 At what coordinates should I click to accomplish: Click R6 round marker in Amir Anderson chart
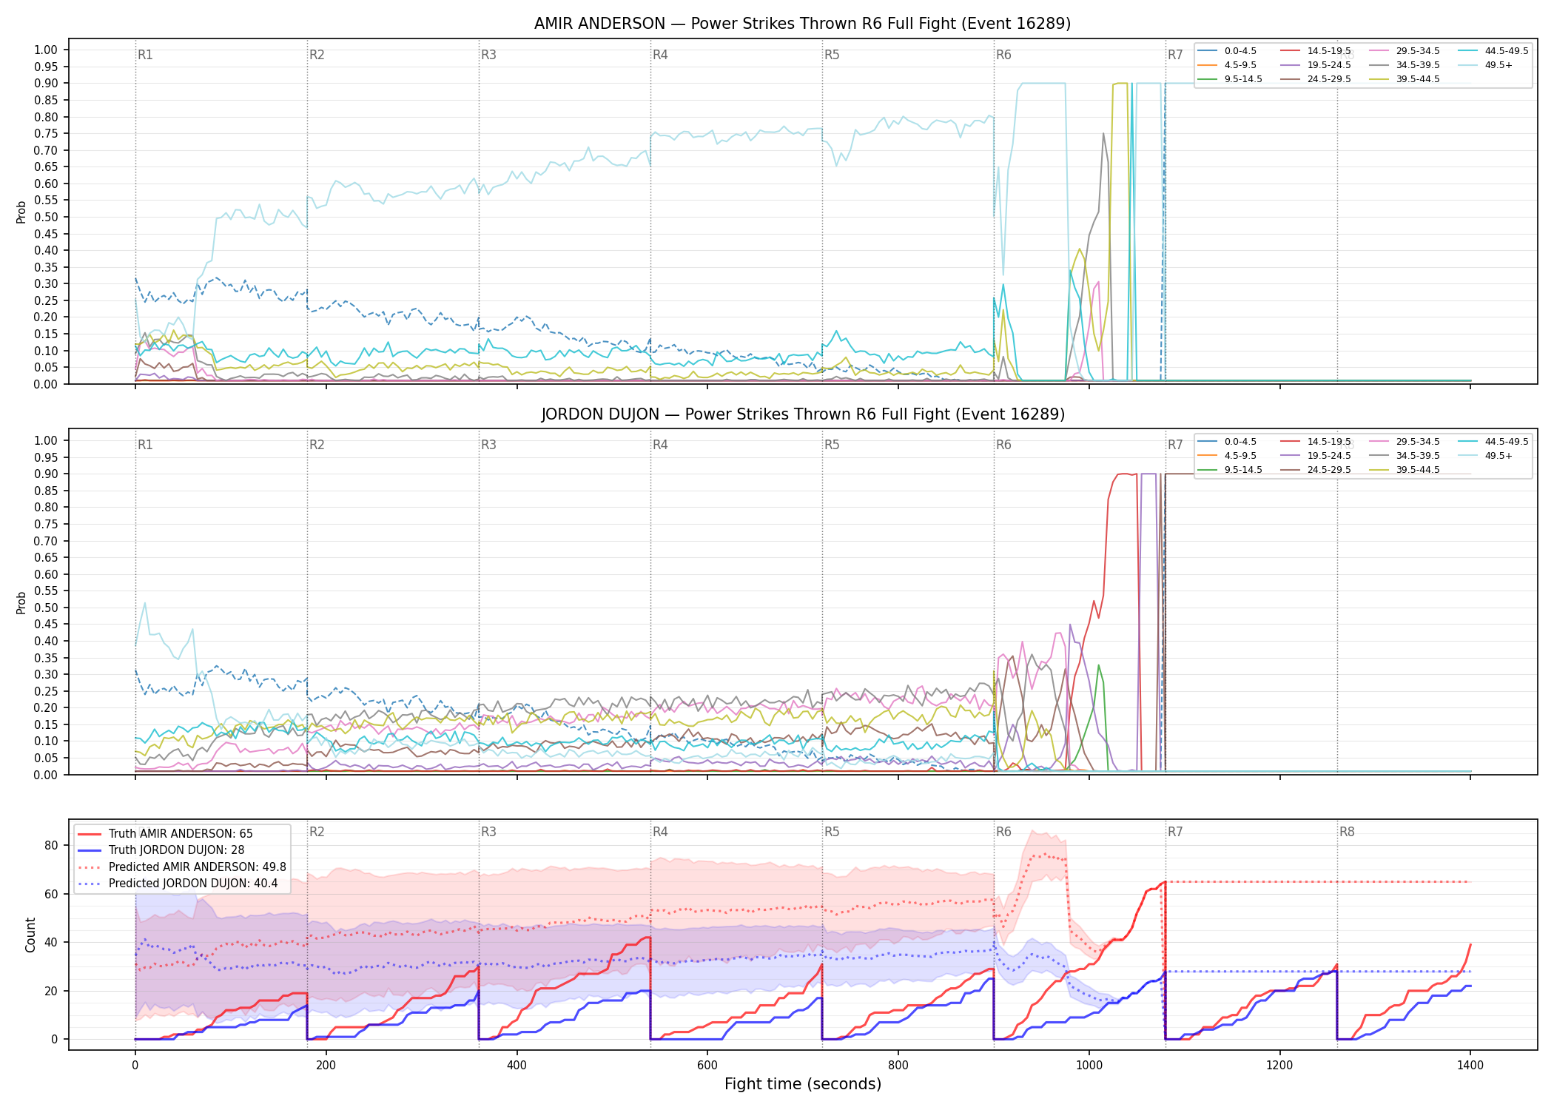click(1003, 55)
